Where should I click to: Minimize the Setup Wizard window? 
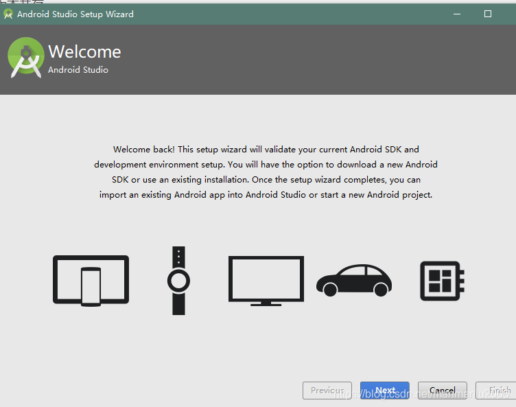point(457,14)
